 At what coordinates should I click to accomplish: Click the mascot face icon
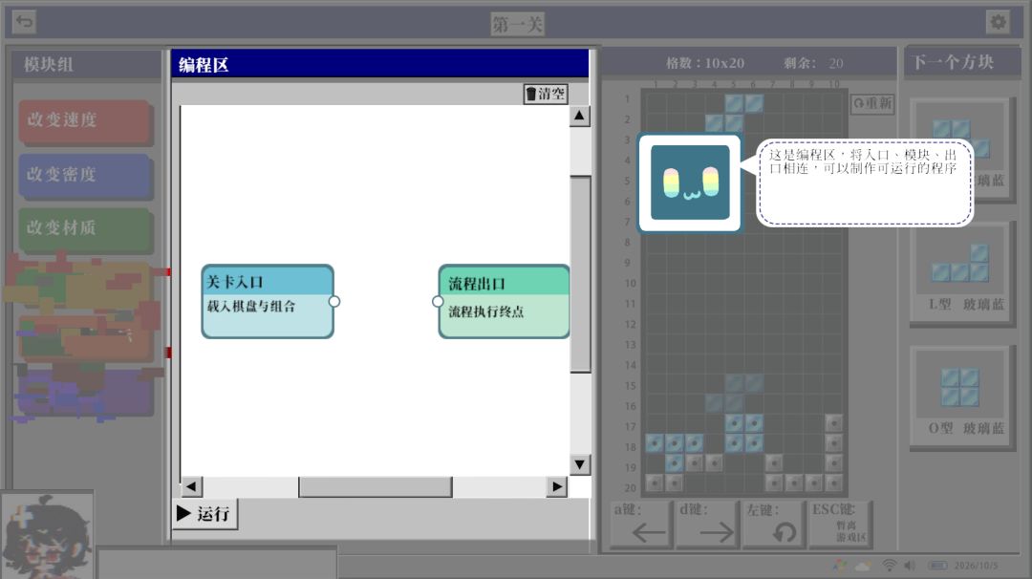690,182
